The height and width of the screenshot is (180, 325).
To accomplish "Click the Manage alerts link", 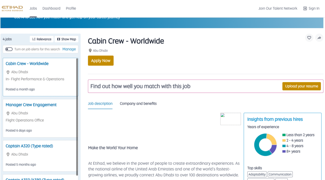I will [x=69, y=49].
